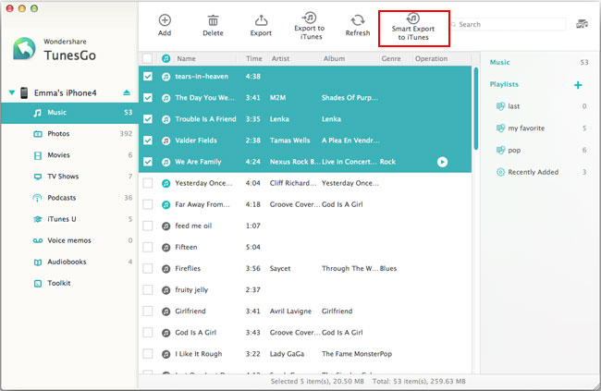Image resolution: width=601 pixels, height=391 pixels.
Task: Play the We Are Family track
Action: (442, 162)
